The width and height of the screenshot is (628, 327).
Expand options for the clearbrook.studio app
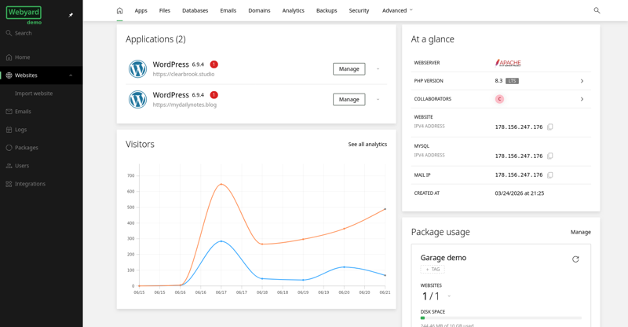tap(378, 69)
